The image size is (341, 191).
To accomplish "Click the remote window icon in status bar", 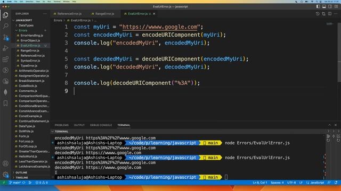I will click(4, 183).
